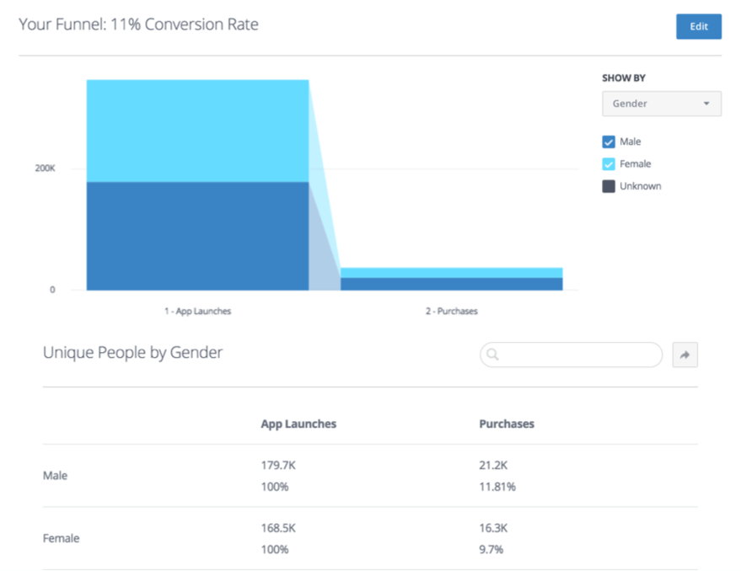741x571 pixels.
Task: Click the light blue Female Purchases bar
Action: coord(451,273)
